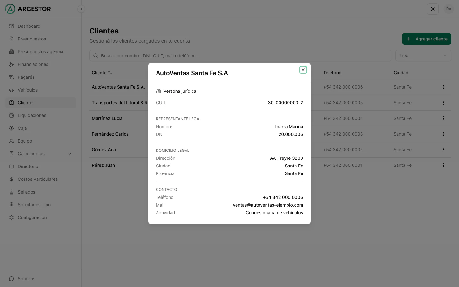Open row actions for phone ending 0004
459x287 pixels.
tap(443, 118)
